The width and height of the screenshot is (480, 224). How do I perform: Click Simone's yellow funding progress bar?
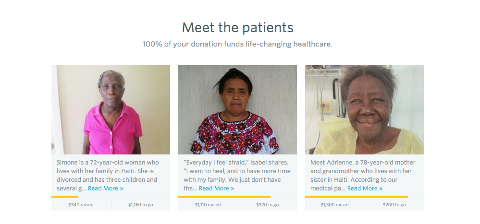(x=65, y=197)
